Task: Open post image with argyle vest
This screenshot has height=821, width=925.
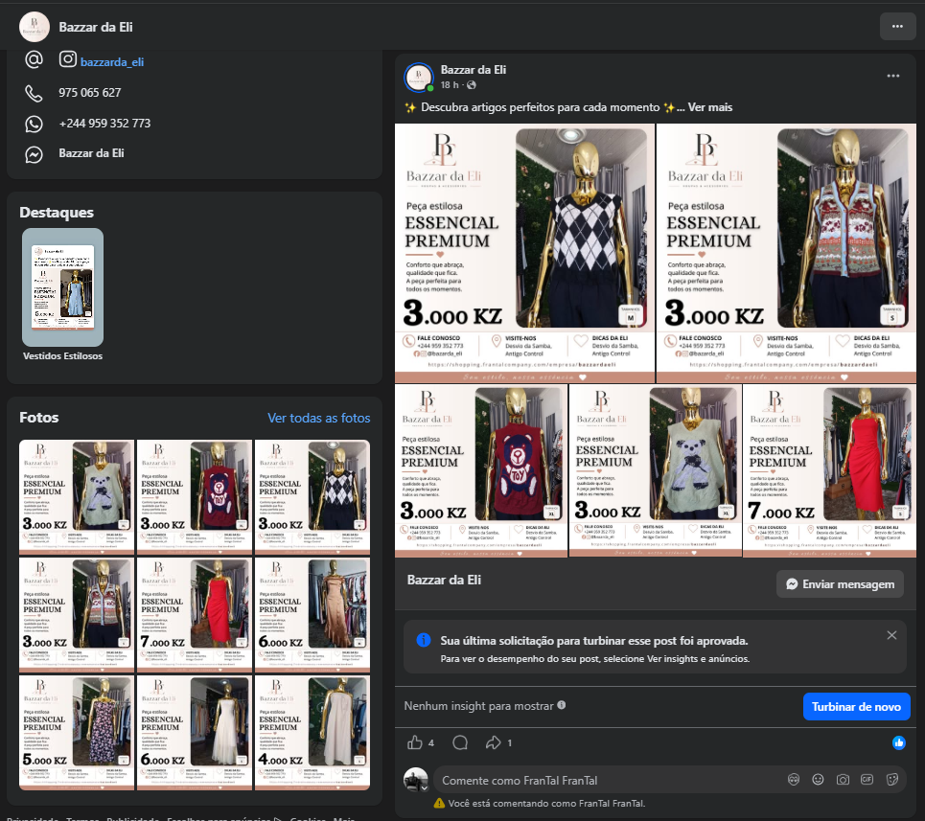Action: pos(525,253)
